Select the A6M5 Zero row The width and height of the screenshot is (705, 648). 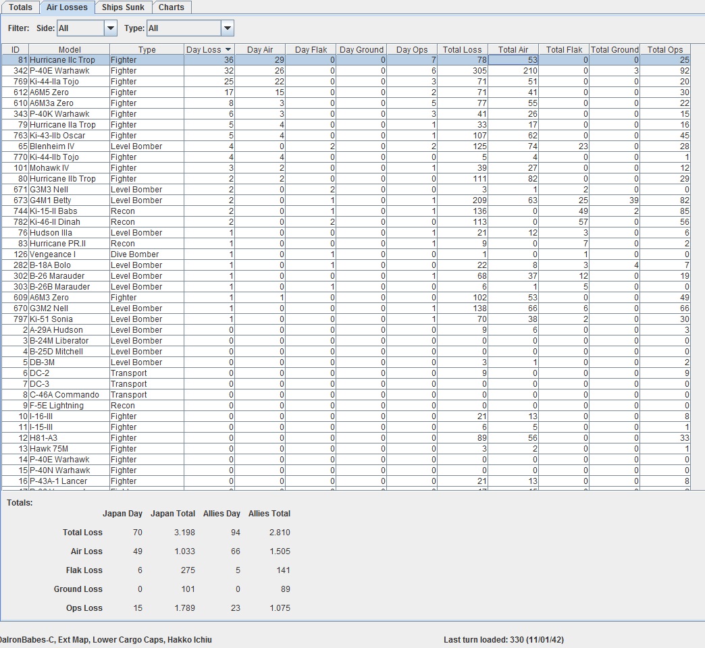(x=346, y=92)
